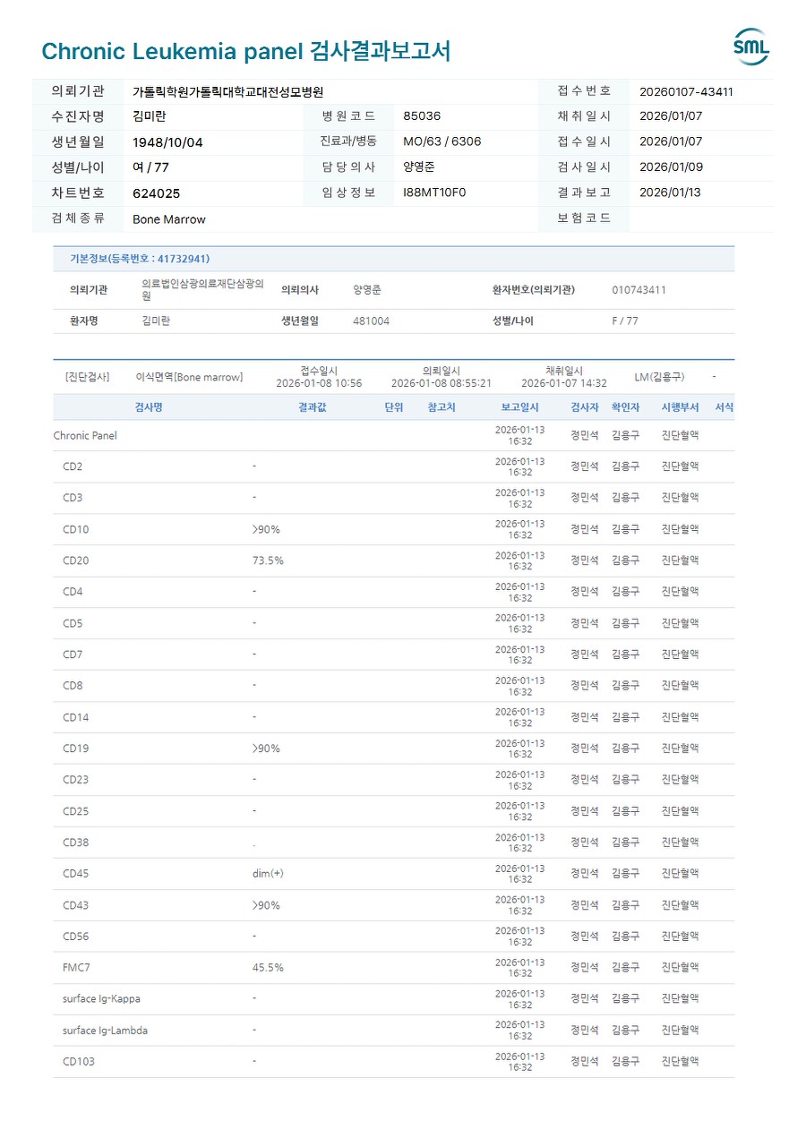Open the 기본정보 registration number heading

[140, 259]
